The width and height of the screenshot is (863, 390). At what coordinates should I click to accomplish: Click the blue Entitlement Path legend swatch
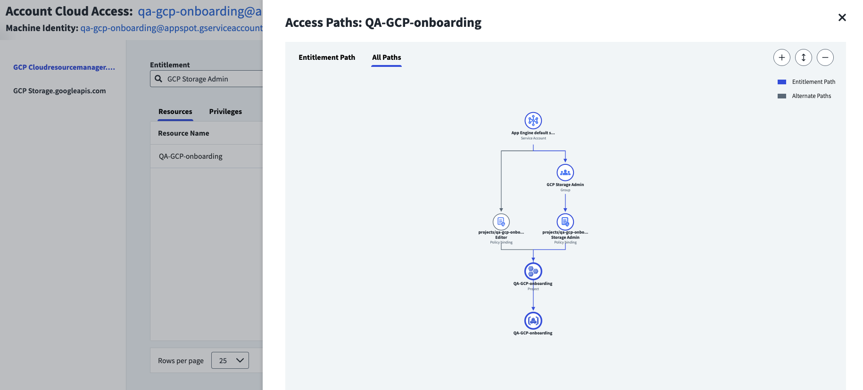(x=781, y=82)
